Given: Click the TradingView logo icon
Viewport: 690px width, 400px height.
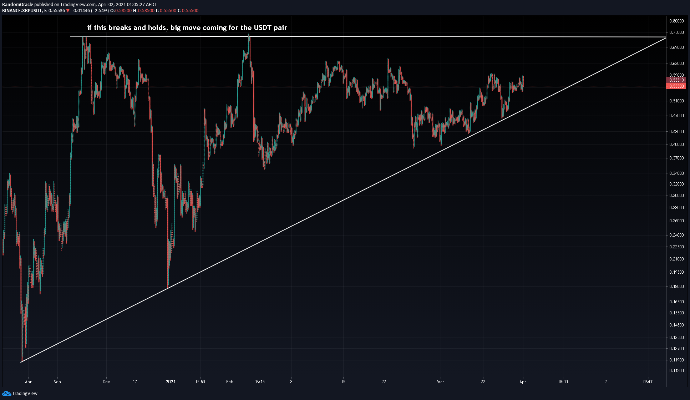Looking at the screenshot, I should coord(6,393).
